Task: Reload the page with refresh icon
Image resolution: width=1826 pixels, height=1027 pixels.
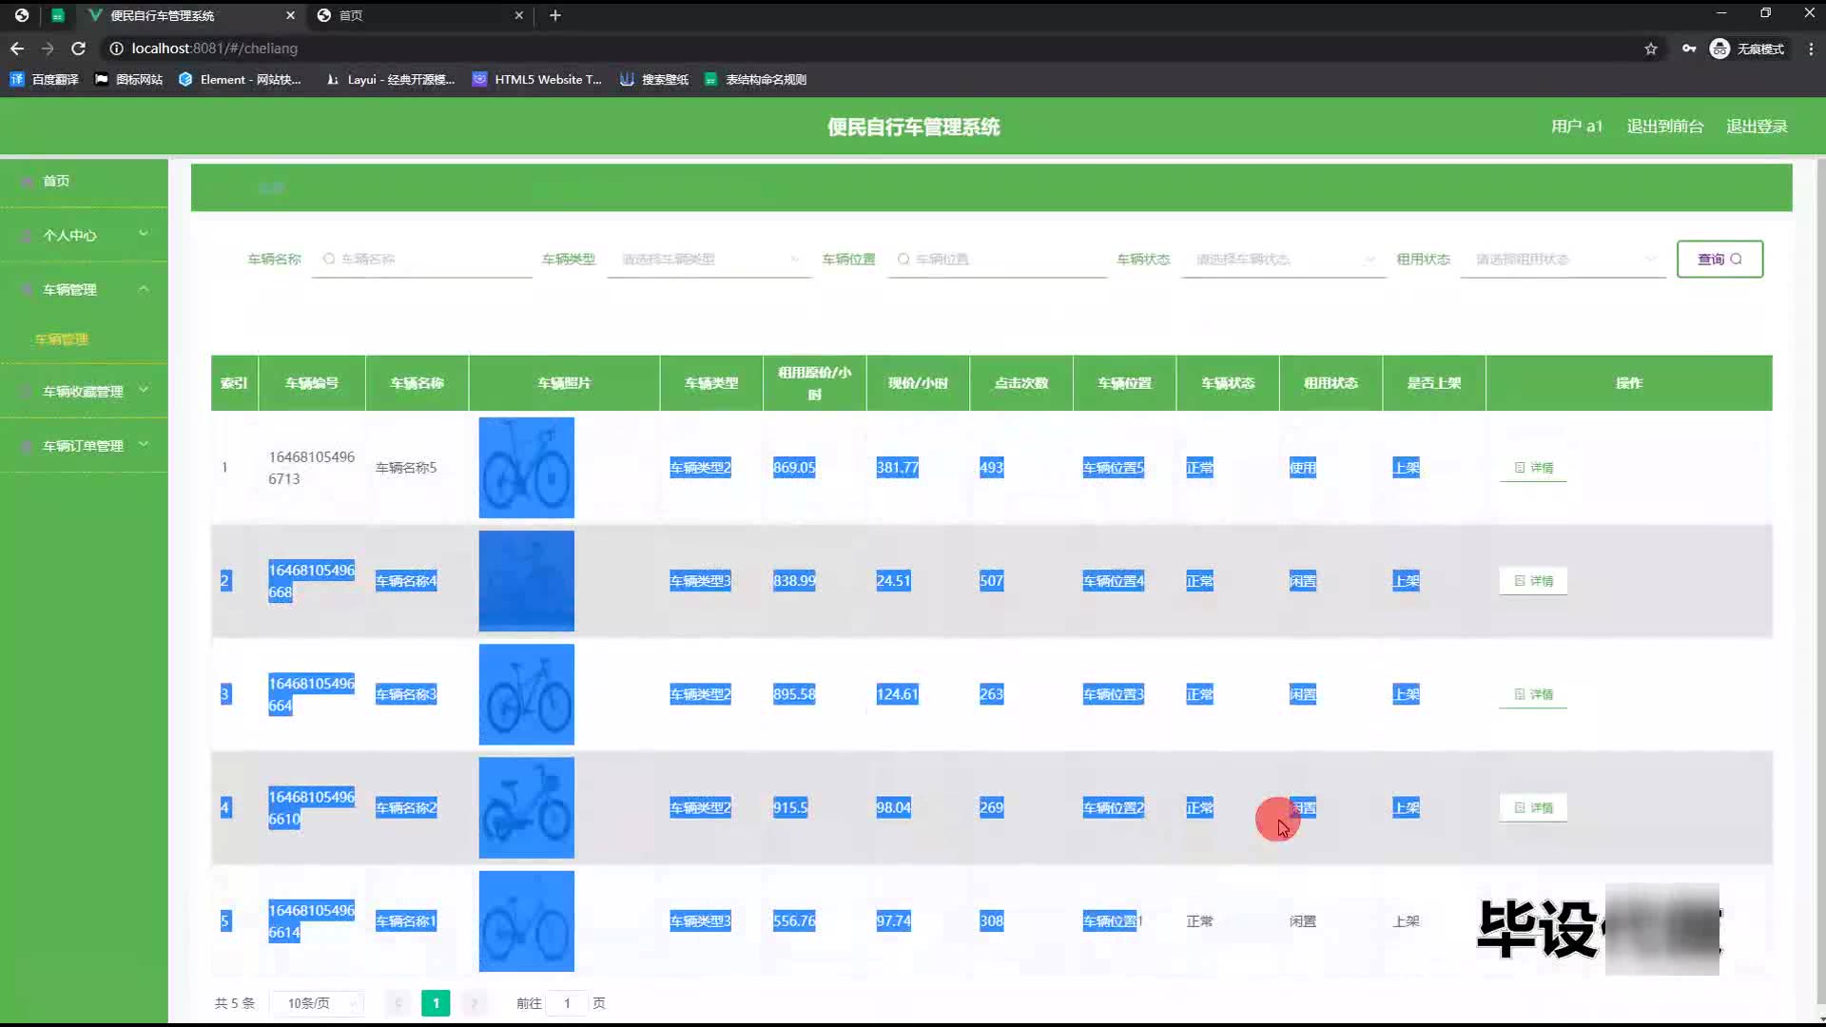Action: 79,48
